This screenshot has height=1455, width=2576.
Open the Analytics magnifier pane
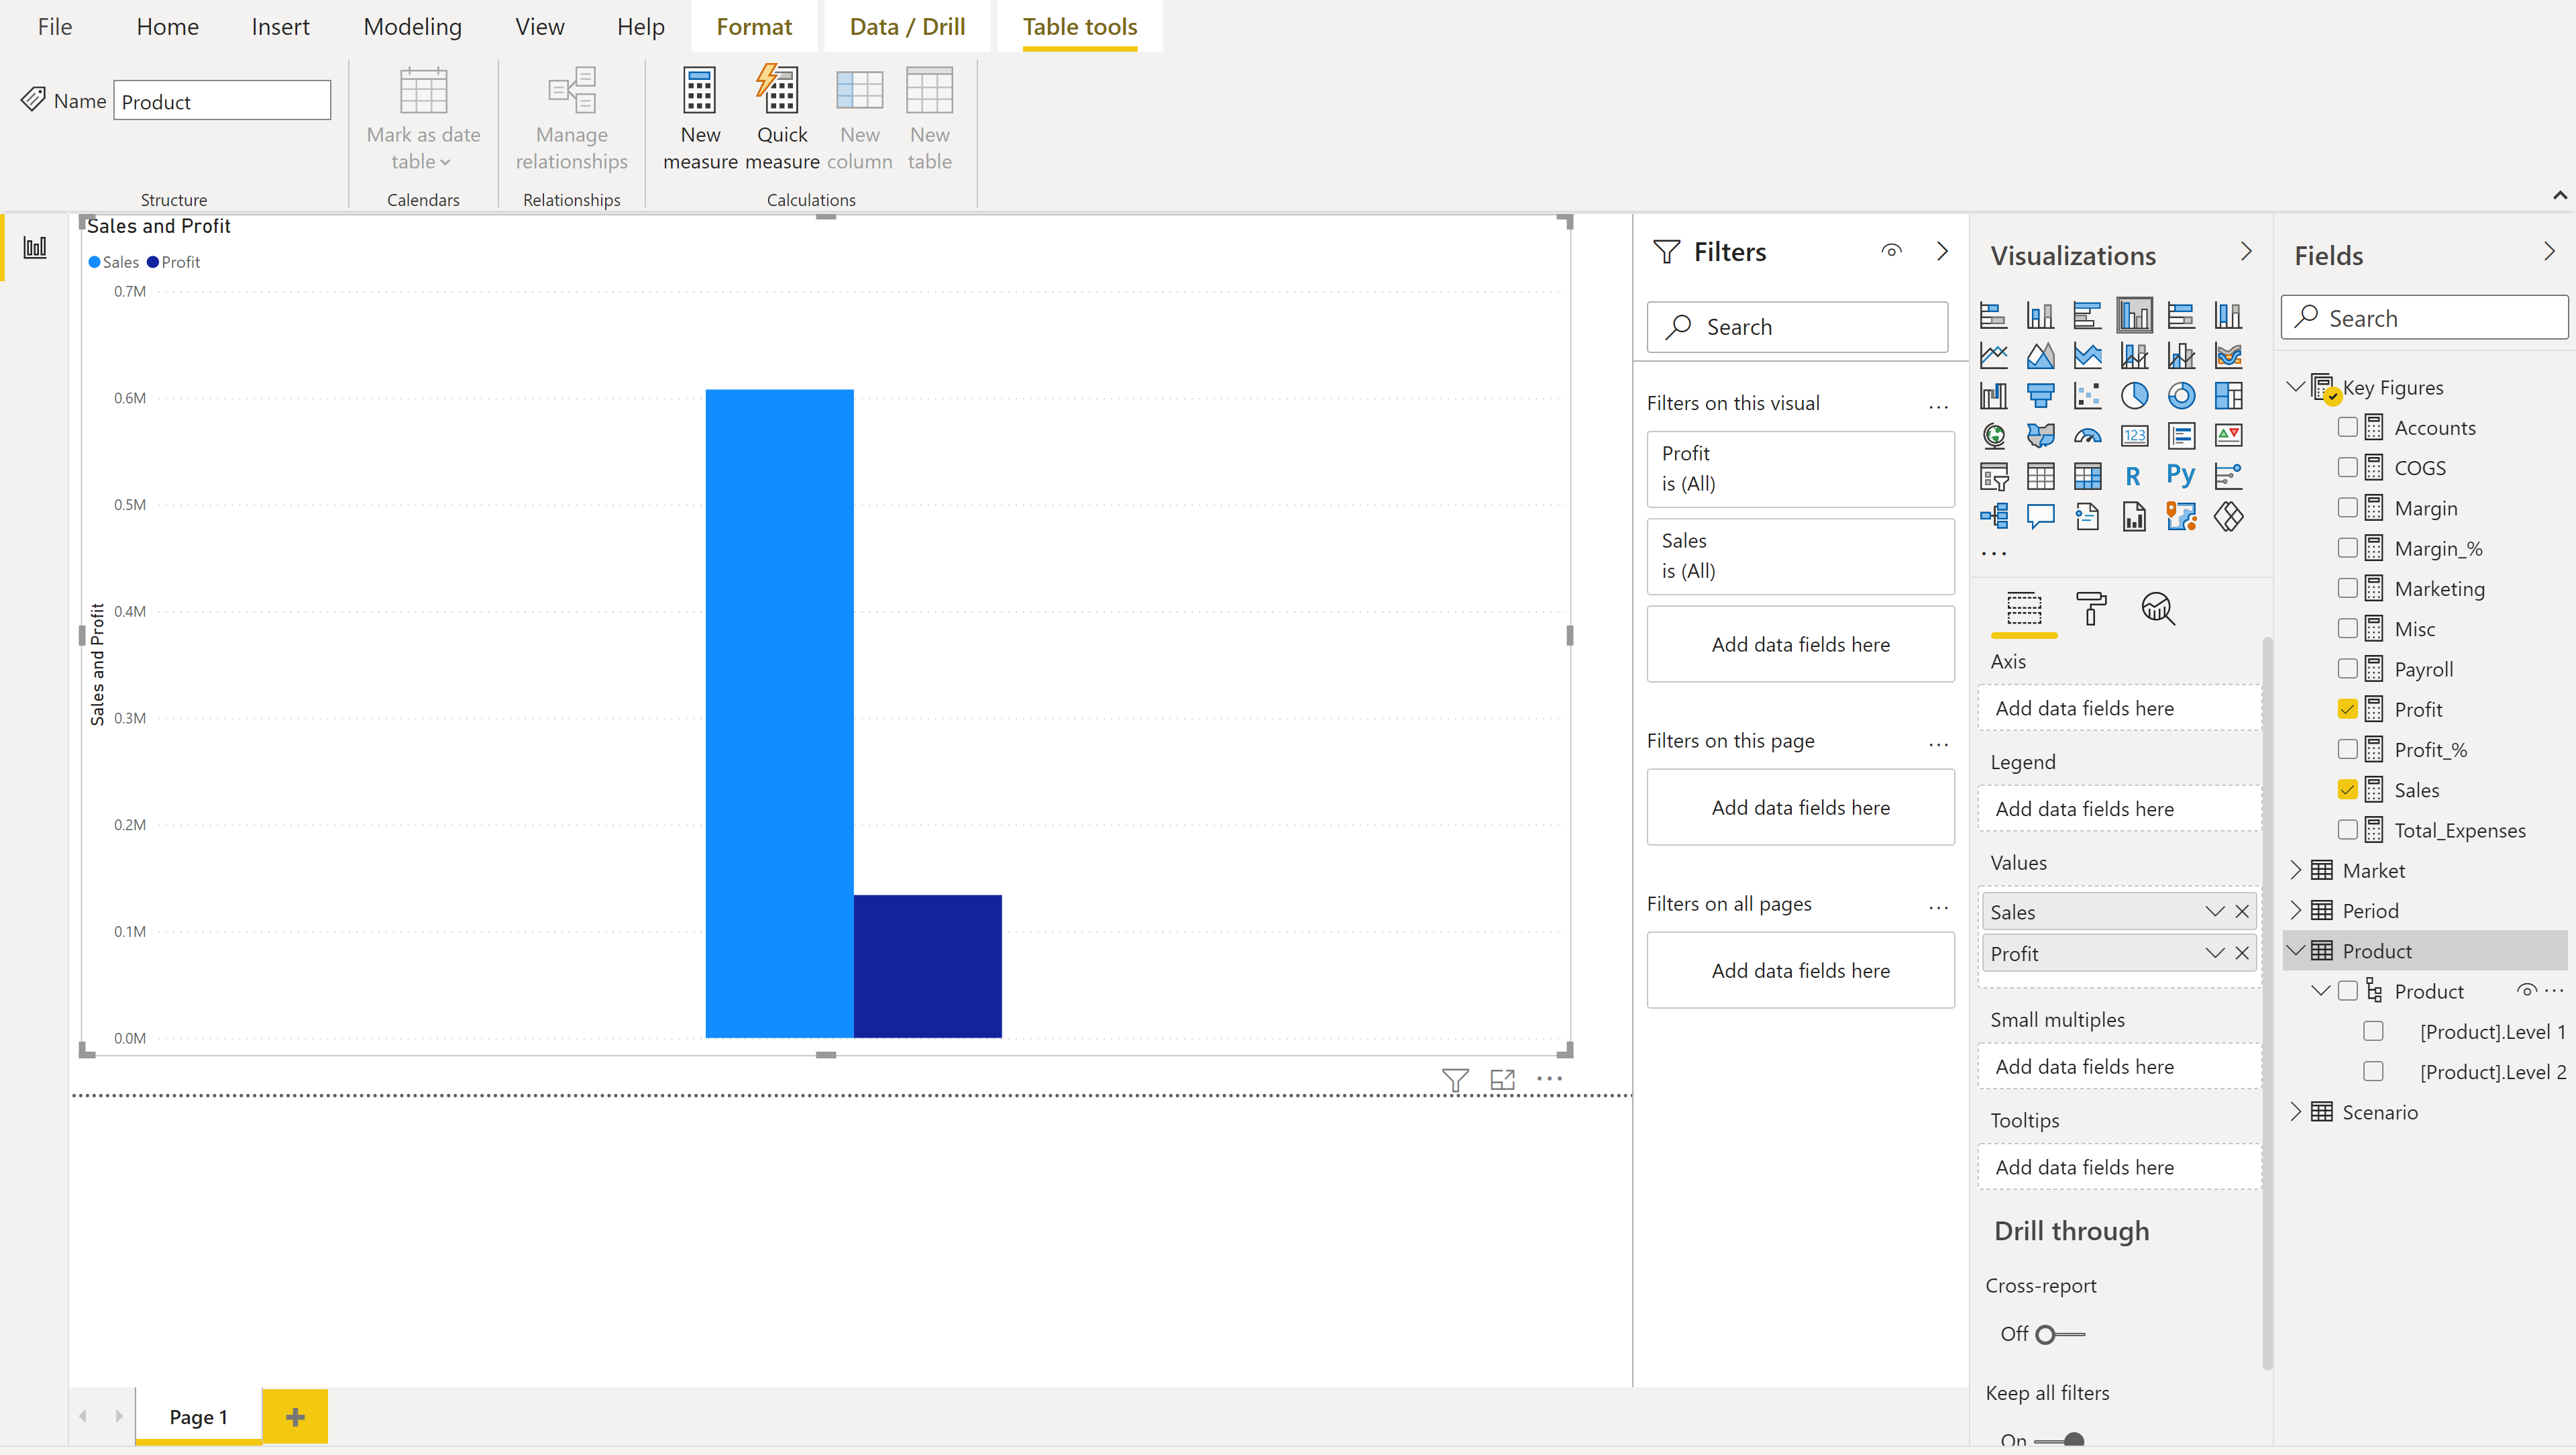[x=2157, y=609]
